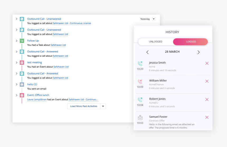Open the Laura Lempiäinen profile link
The width and height of the screenshot is (227, 147).
click(37, 99)
